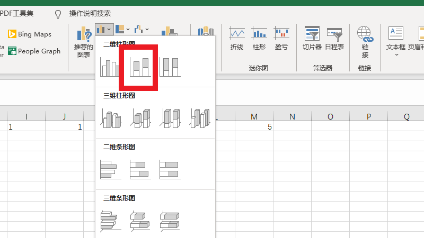Image resolution: width=424 pixels, height=238 pixels.
Task: Open the column chart dropdown button
Action: point(104,29)
